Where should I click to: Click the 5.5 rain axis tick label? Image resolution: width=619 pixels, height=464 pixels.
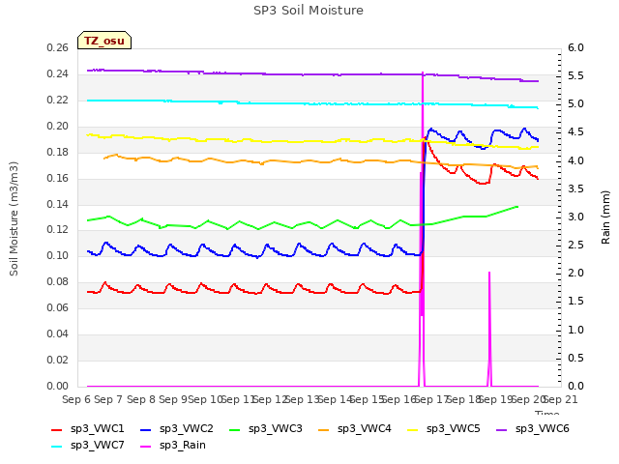tap(575, 76)
